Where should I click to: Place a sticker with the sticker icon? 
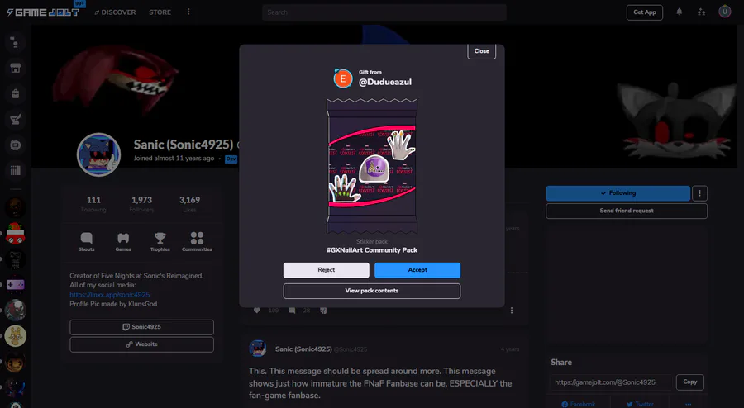323,311
